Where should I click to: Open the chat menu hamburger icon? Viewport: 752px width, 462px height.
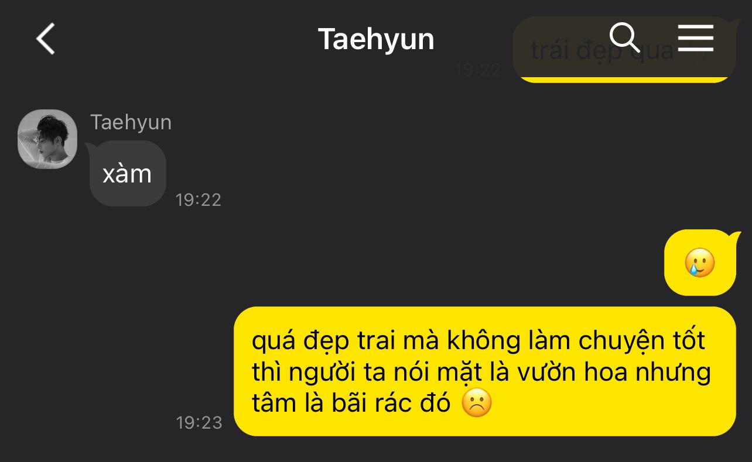coord(696,38)
